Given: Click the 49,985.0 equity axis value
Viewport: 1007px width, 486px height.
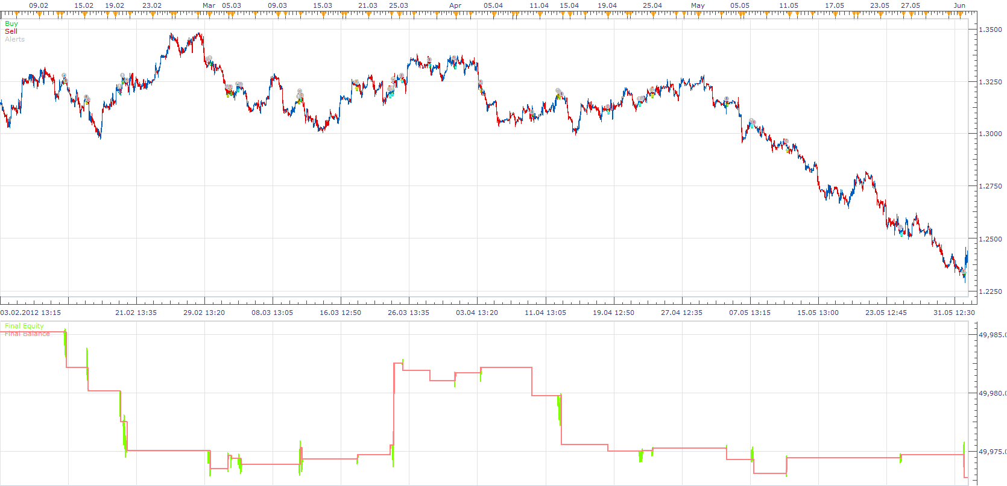Looking at the screenshot, I should coord(993,335).
